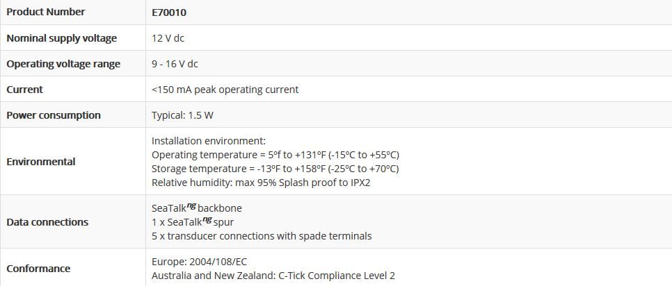Select the <150 mA peak operating current text
Image resolution: width=672 pixels, height=286 pixels.
tap(225, 90)
